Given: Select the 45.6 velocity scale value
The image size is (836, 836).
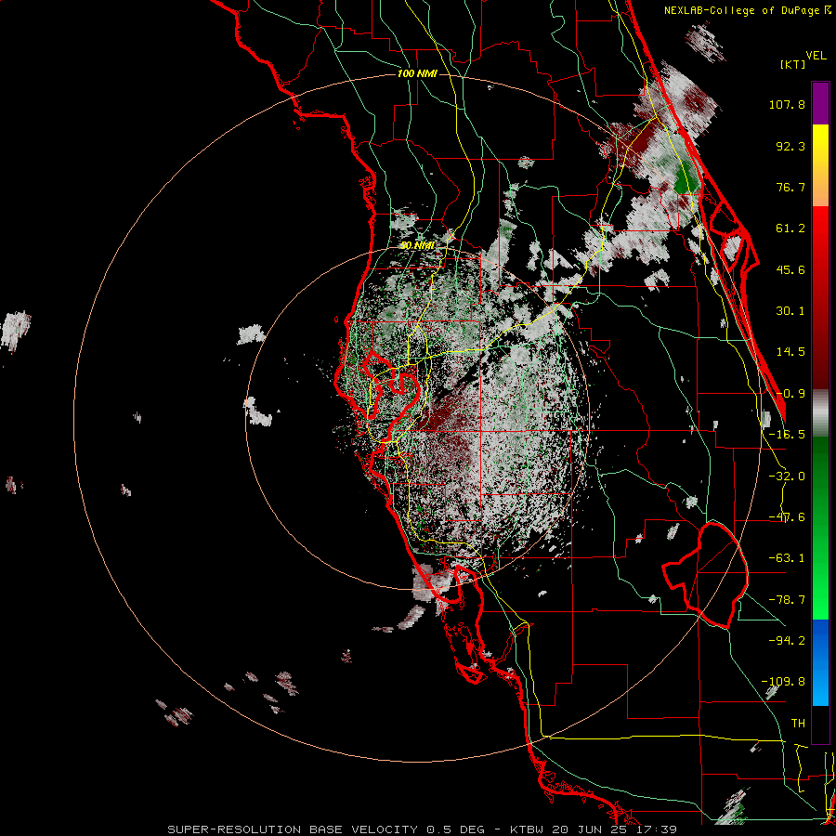Looking at the screenshot, I should click(790, 269).
